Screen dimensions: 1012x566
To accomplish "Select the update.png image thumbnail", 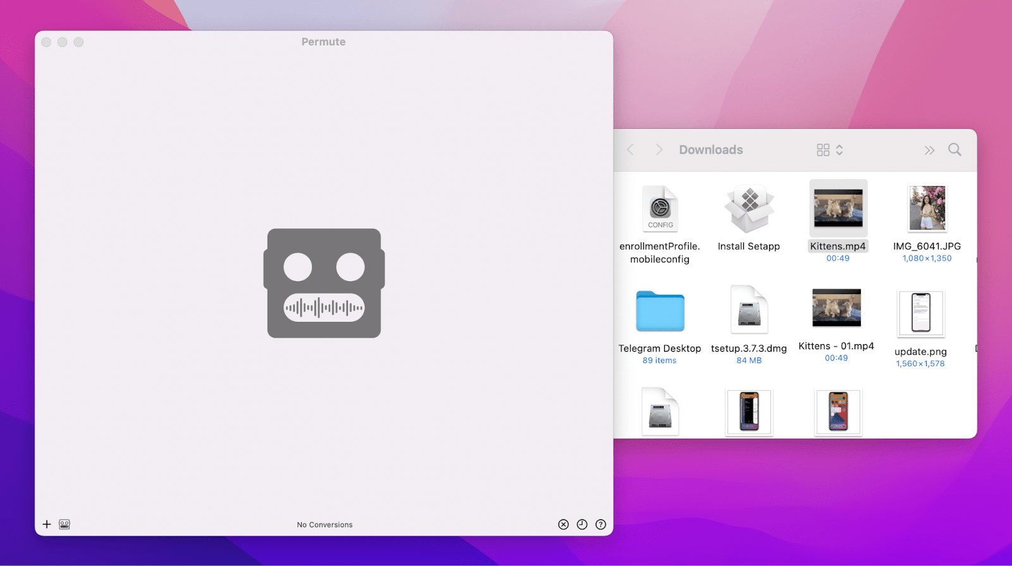I will 921,314.
